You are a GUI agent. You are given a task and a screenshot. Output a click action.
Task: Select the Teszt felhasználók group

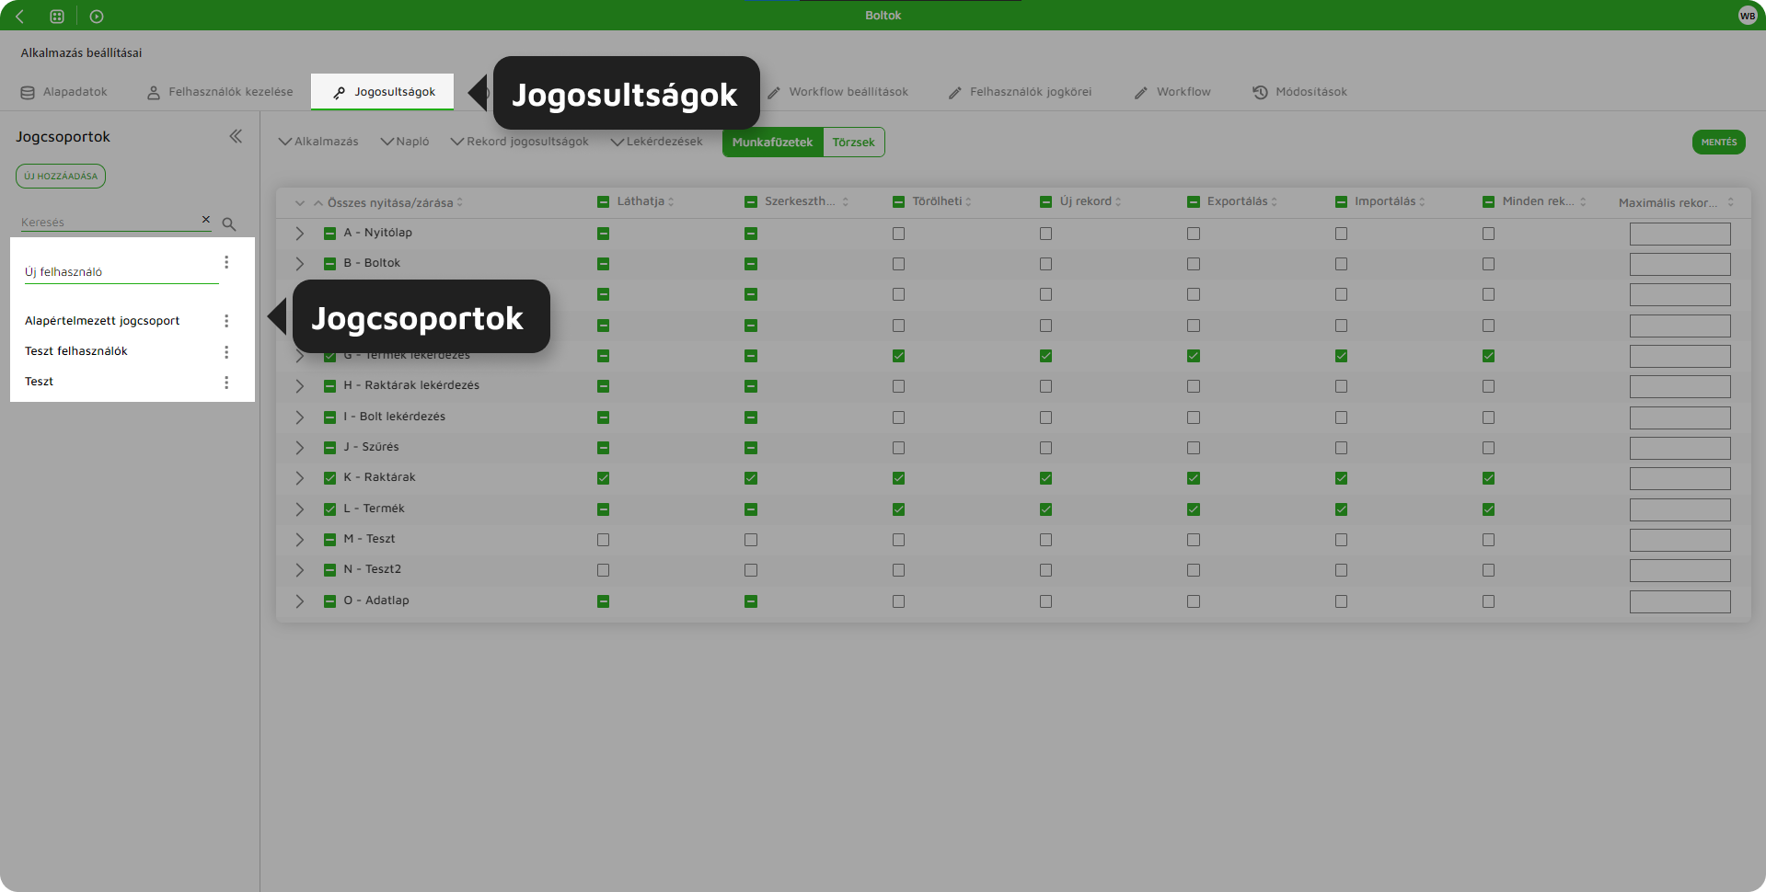click(76, 351)
